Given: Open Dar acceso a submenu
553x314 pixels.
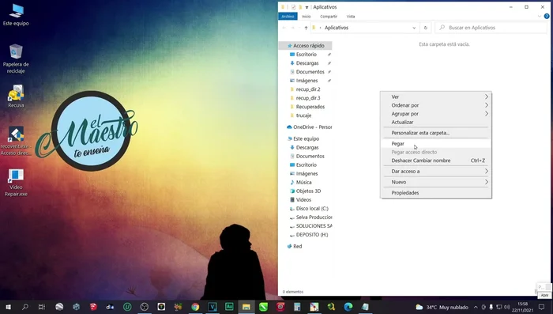Looking at the screenshot, I should coord(436,172).
